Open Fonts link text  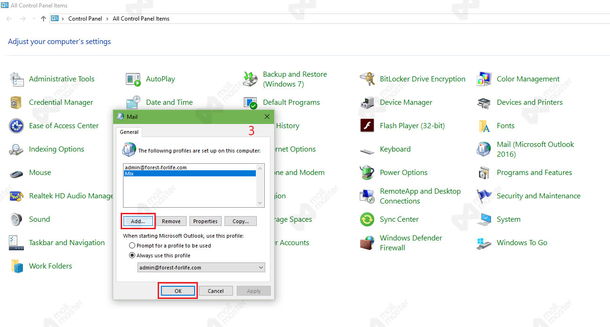coord(506,126)
